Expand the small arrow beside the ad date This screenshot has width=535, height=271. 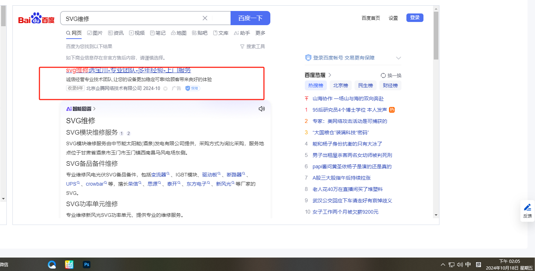tap(165, 89)
